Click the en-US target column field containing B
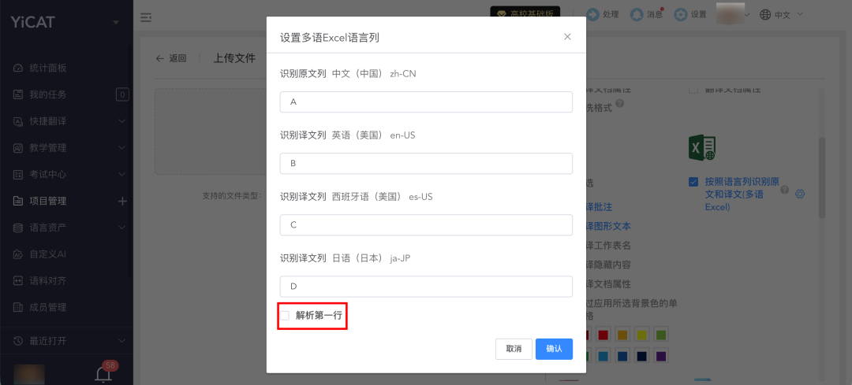Viewport: 852px width, 385px height. click(426, 163)
